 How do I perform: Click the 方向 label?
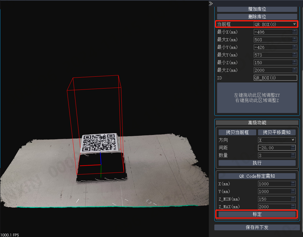223,140
